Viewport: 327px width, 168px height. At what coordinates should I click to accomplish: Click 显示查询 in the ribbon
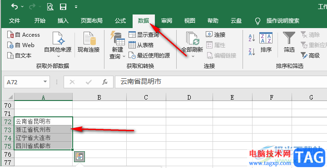(x=144, y=35)
